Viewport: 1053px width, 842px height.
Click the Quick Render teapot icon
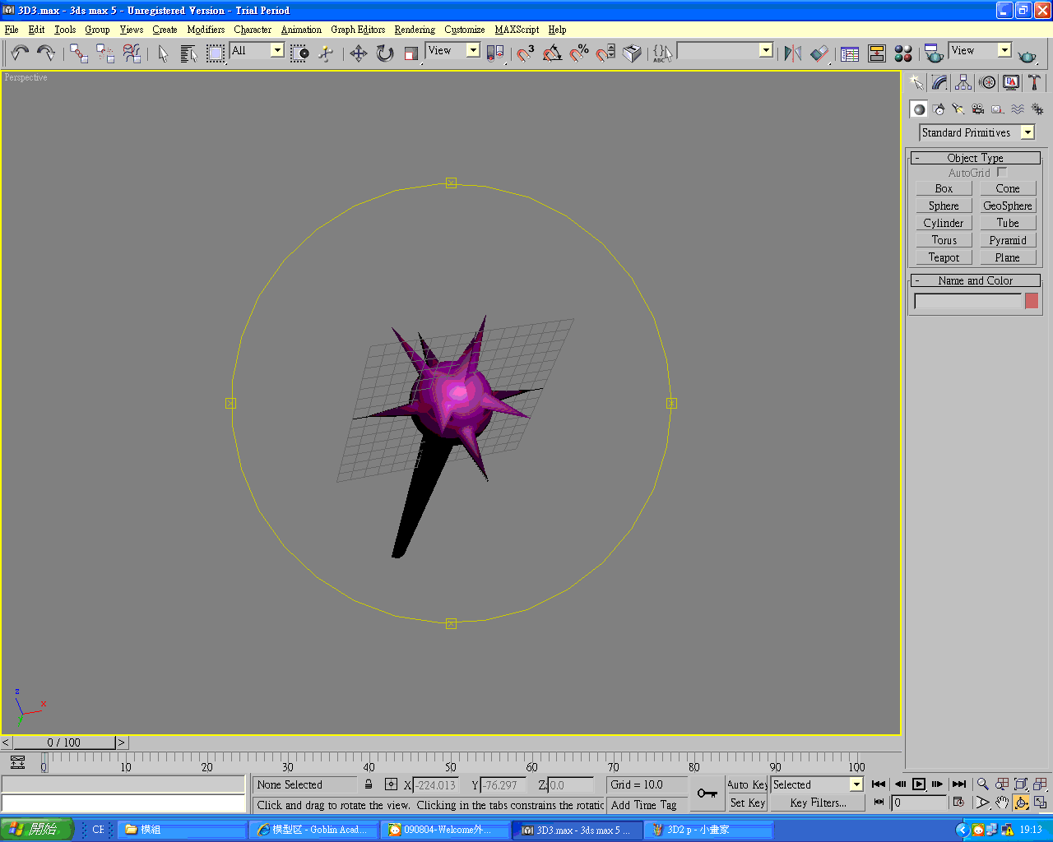click(1027, 55)
